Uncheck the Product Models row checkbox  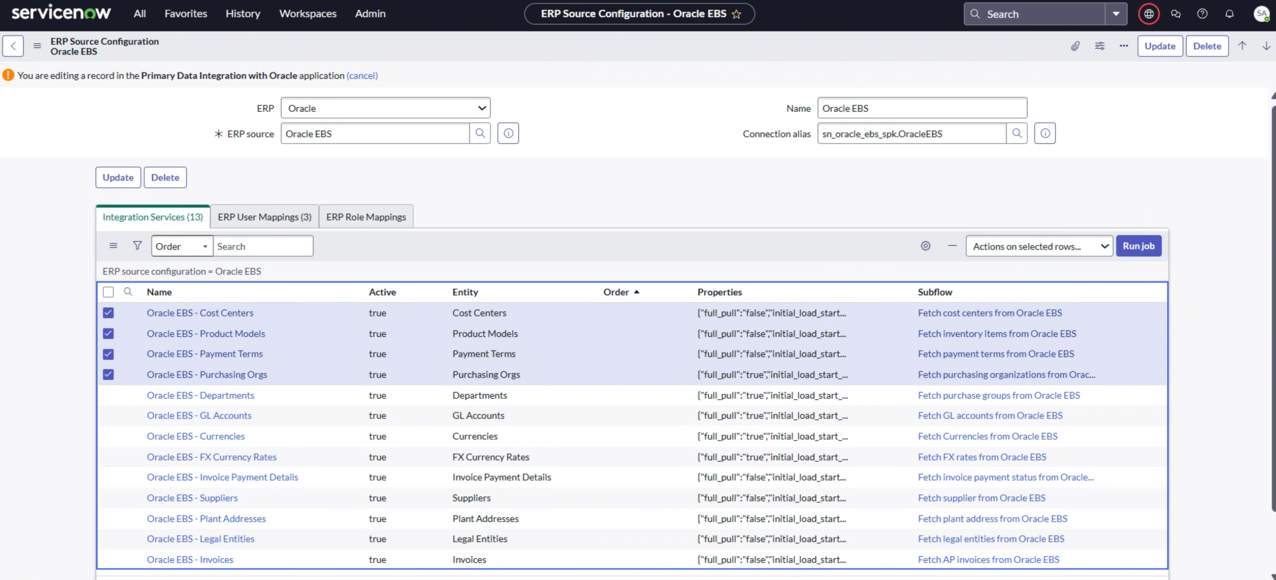pos(109,334)
